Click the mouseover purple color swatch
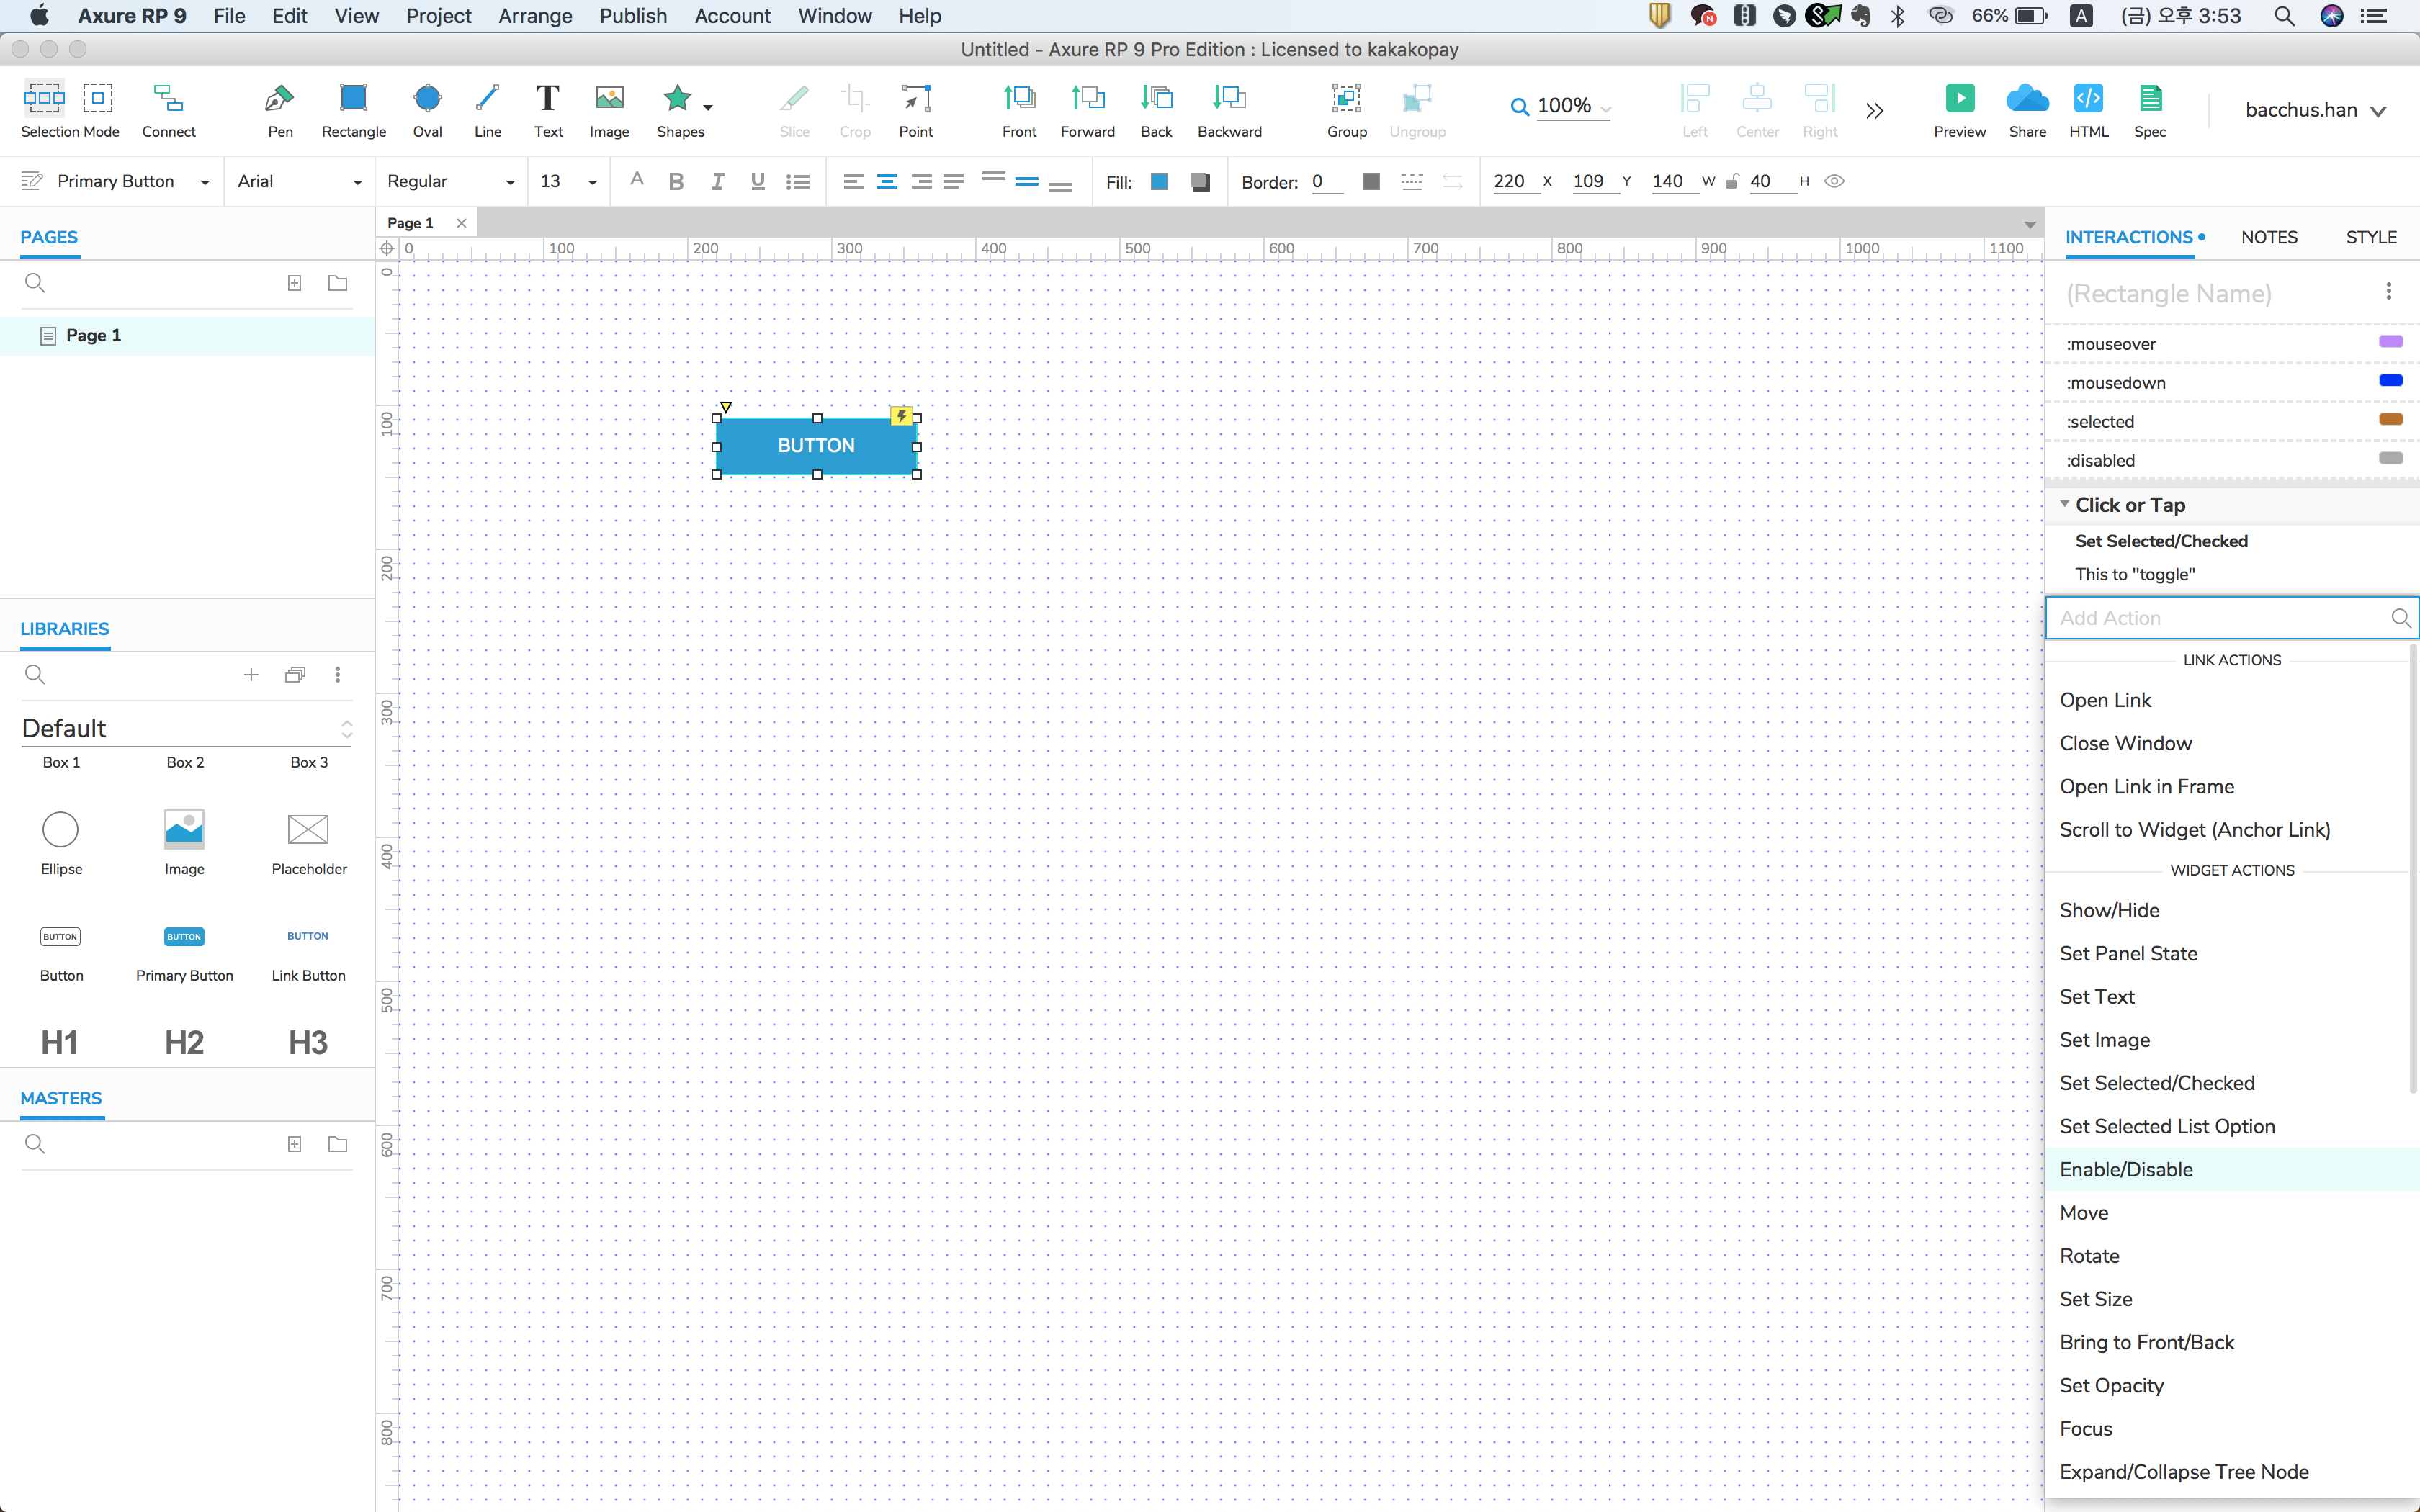 coord(2390,342)
